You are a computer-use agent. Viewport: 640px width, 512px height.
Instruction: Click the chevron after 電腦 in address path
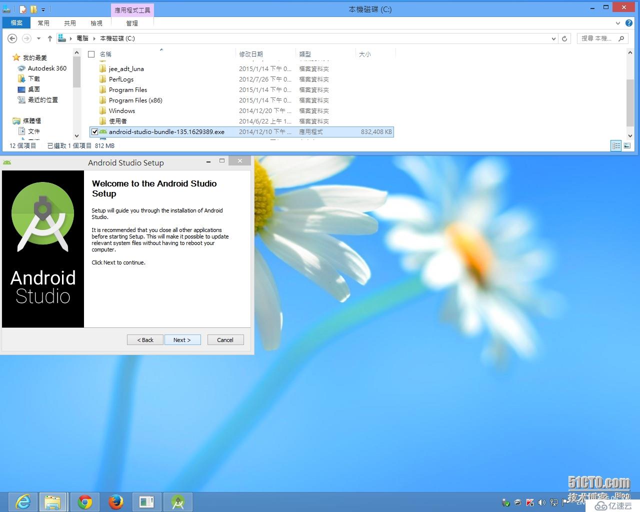coord(94,38)
